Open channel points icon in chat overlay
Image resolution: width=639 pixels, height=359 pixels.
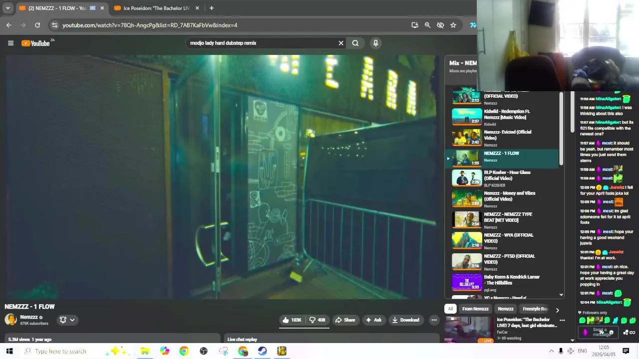[626, 333]
